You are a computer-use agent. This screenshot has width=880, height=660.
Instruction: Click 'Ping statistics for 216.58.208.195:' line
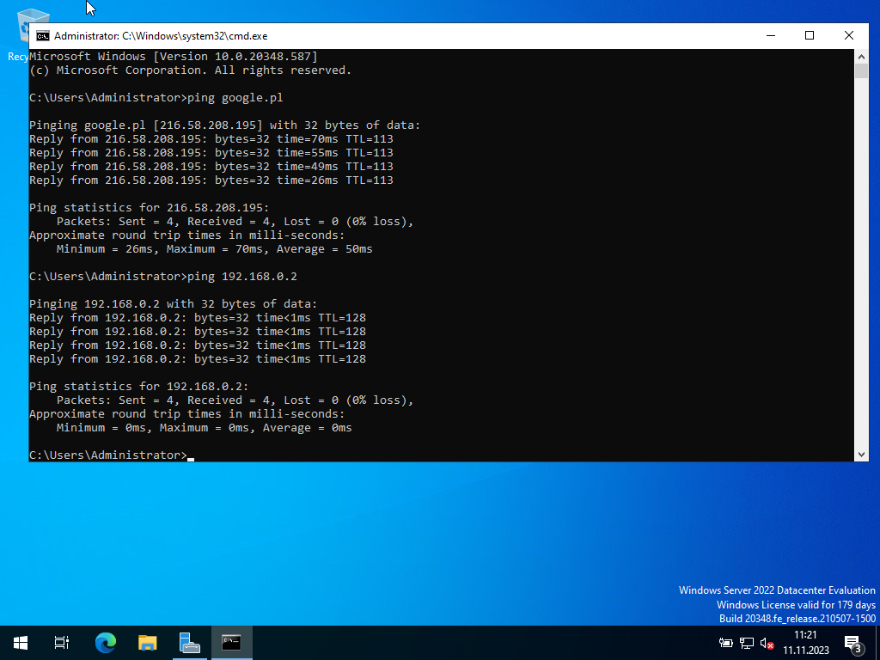[150, 208]
